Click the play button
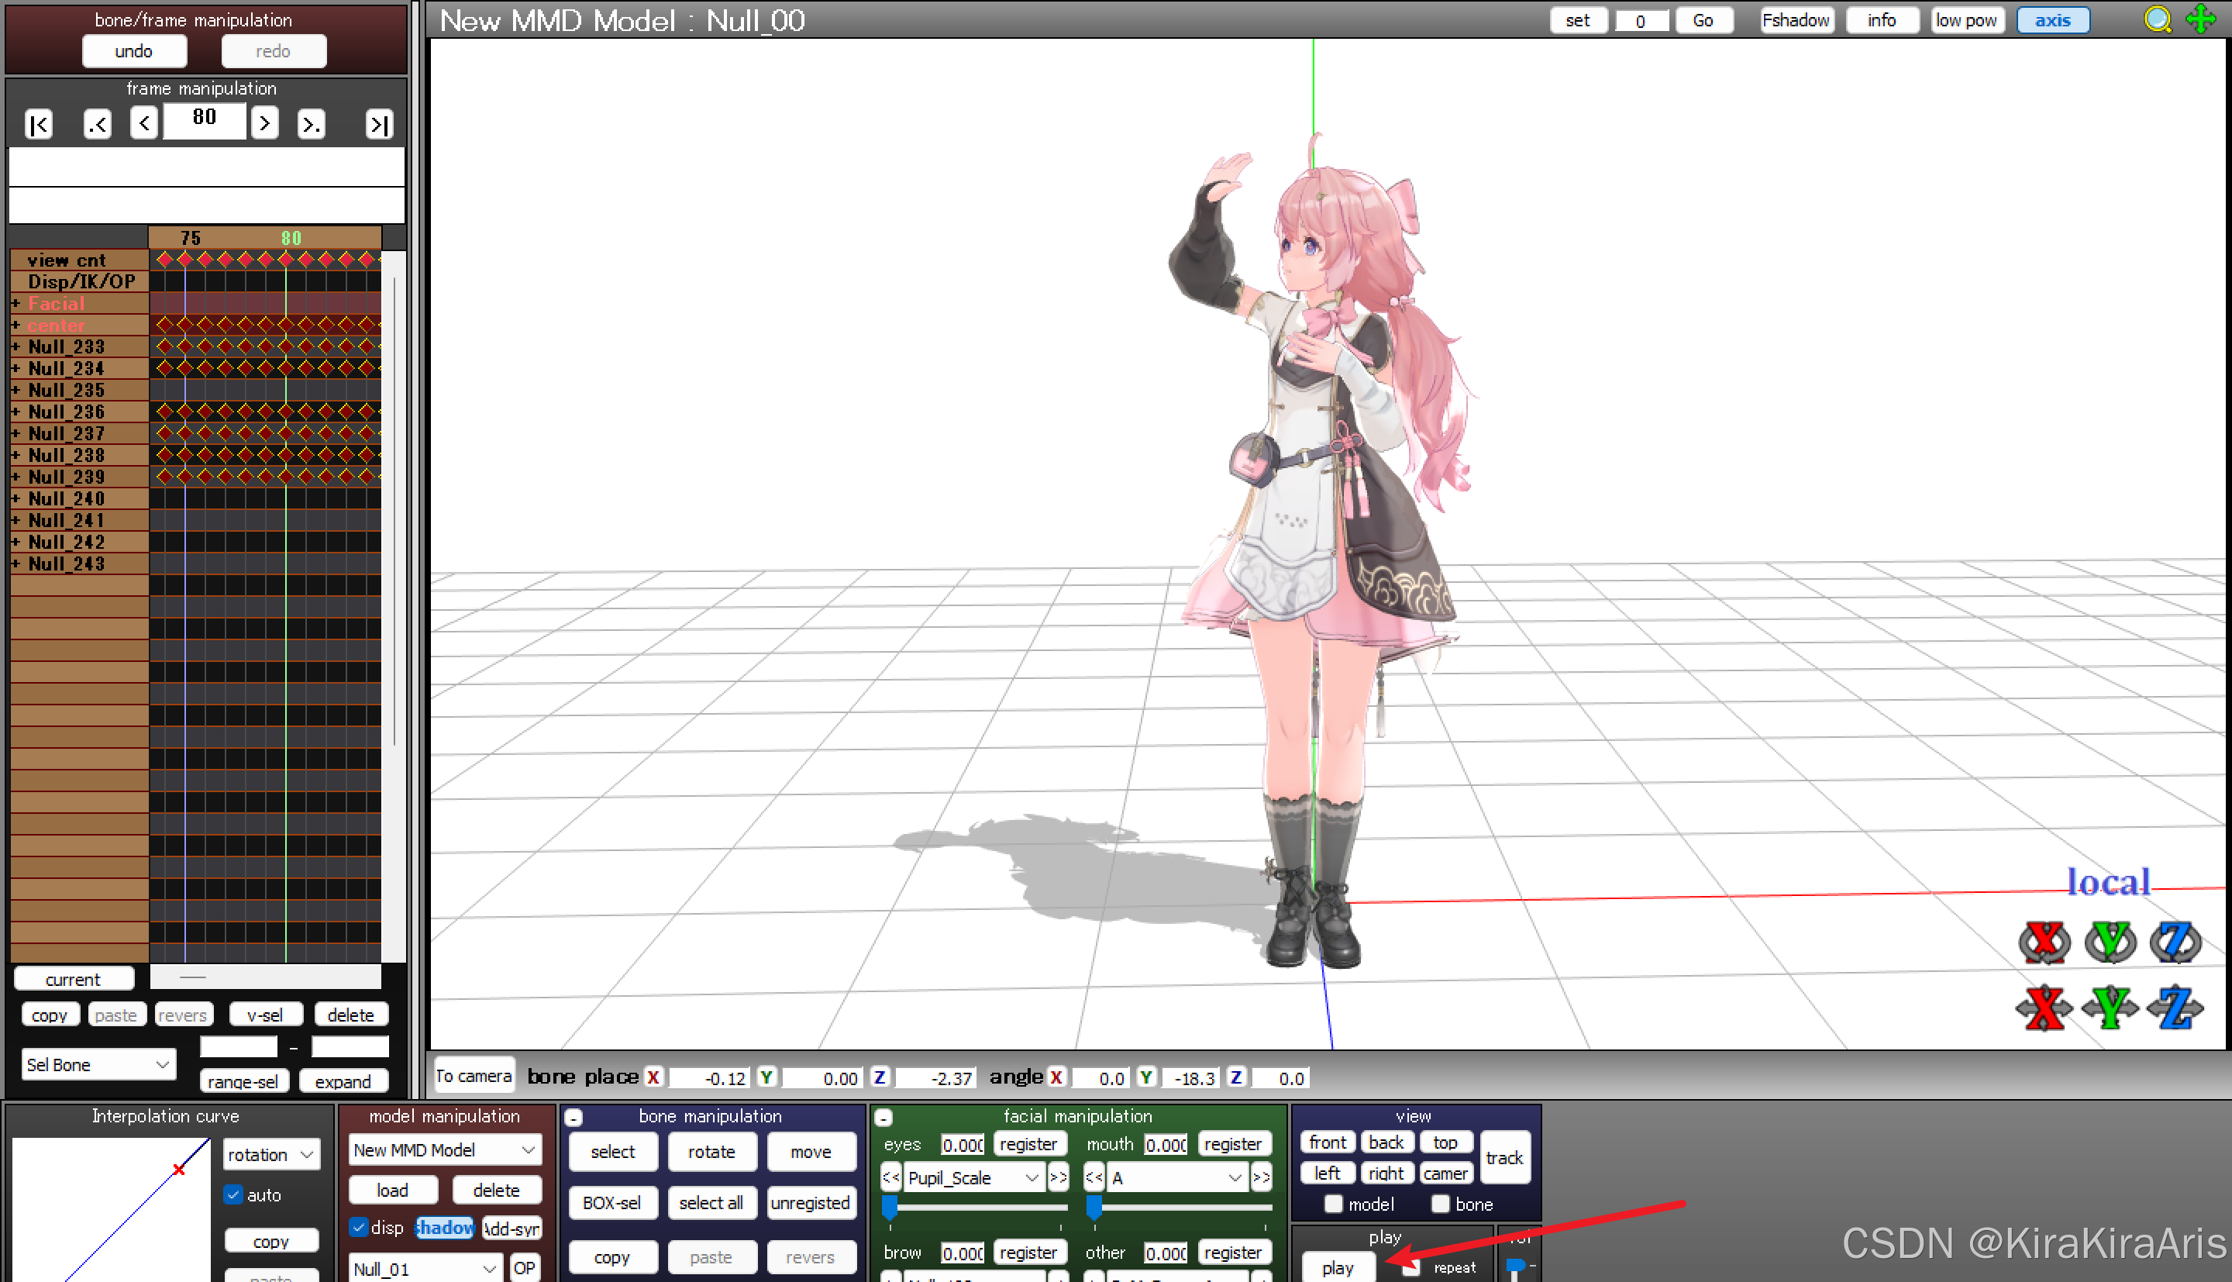This screenshot has width=2232, height=1282. (x=1337, y=1268)
